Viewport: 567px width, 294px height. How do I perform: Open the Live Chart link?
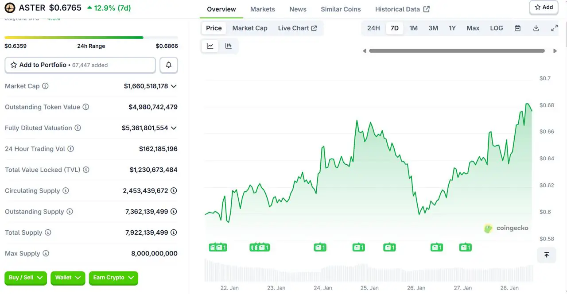297,28
